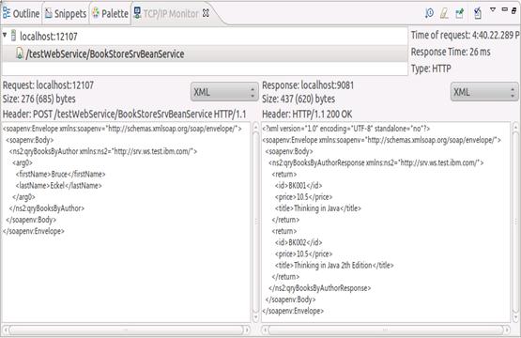Click the server icon beside localhost:12107

tap(13, 36)
